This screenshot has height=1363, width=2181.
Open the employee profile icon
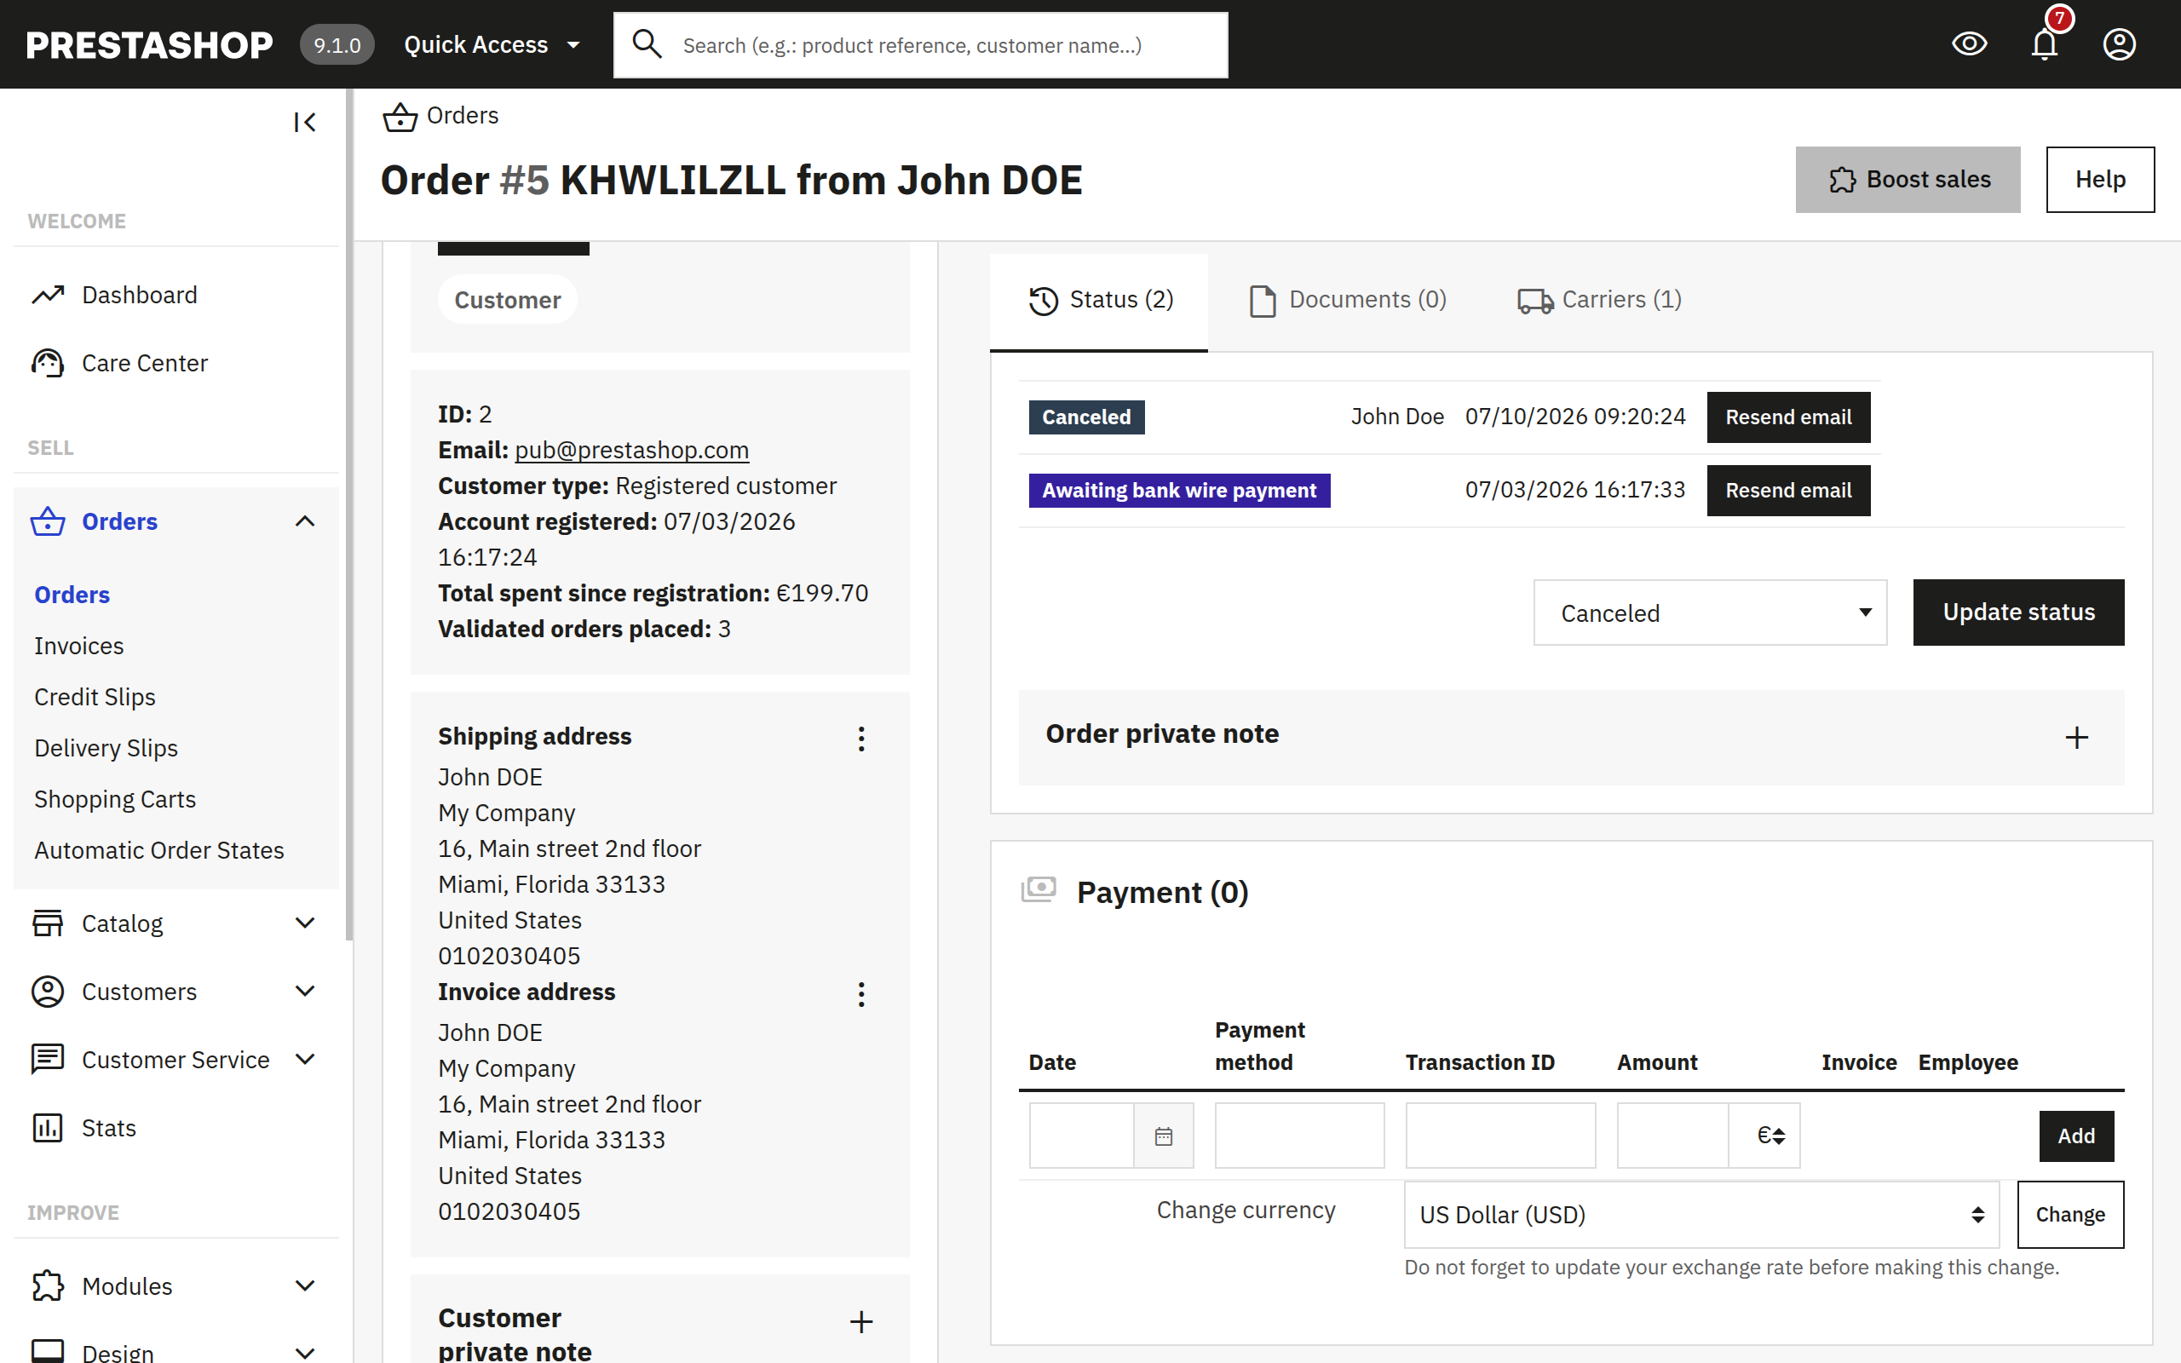pos(2119,43)
